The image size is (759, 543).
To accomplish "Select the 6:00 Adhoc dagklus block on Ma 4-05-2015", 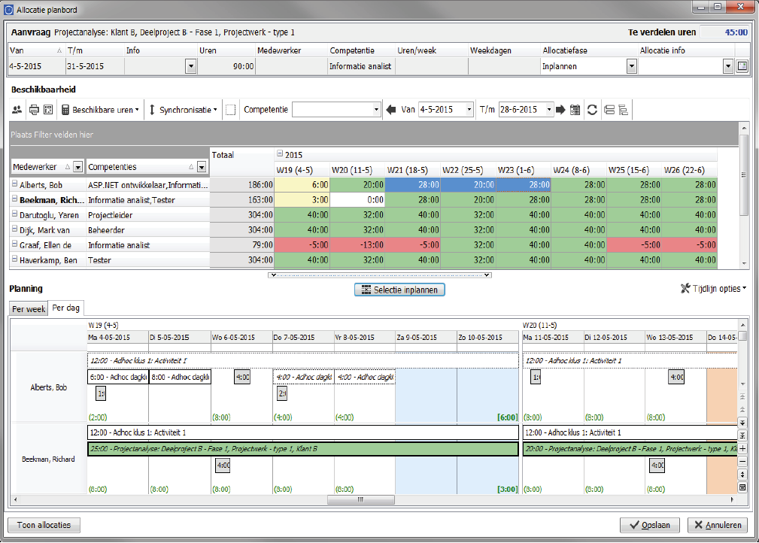I will point(118,377).
